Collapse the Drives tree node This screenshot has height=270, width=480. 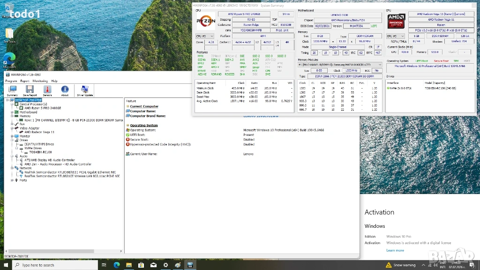coord(12,140)
